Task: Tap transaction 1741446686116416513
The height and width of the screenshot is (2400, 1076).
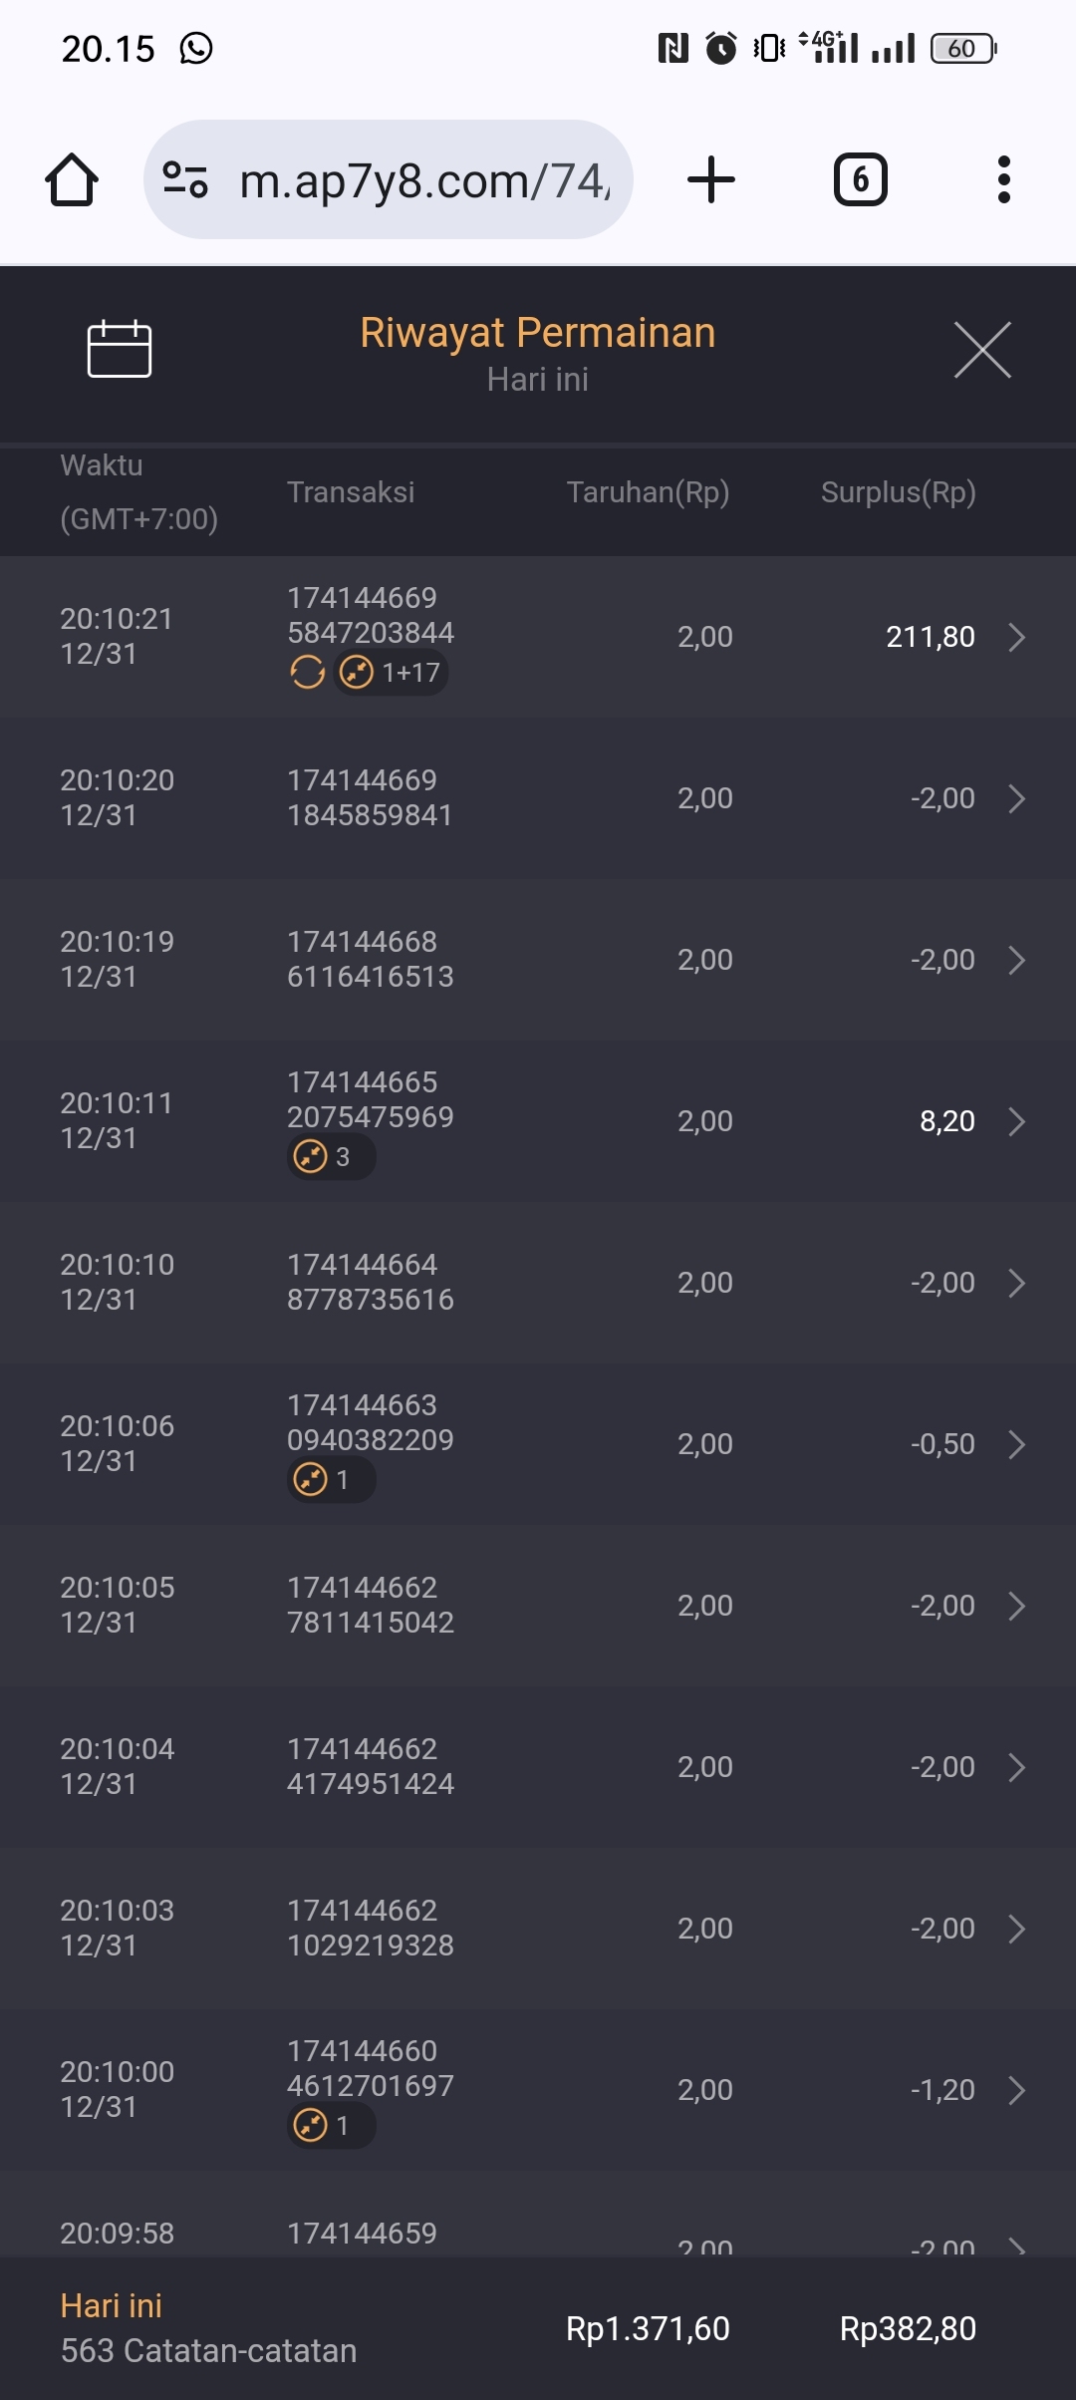Action: pyautogui.click(x=370, y=959)
